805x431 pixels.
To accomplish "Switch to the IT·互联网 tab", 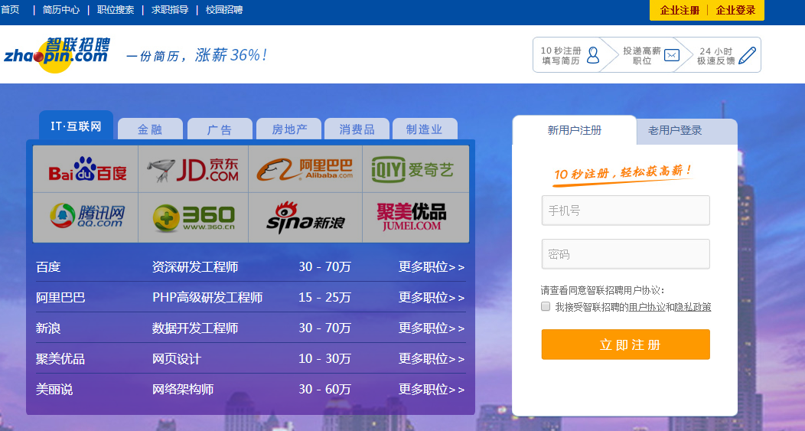I will pyautogui.click(x=76, y=126).
